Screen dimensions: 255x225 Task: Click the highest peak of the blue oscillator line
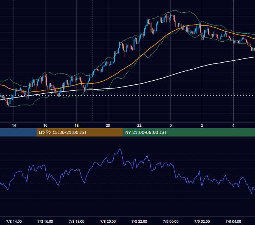click(120, 149)
